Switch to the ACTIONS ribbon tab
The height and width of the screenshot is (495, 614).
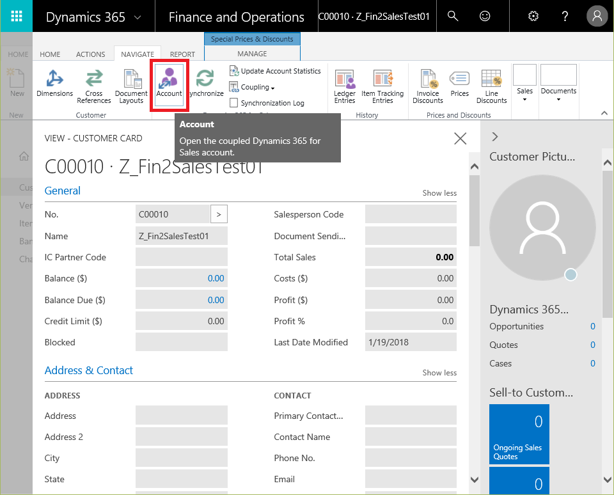pyautogui.click(x=90, y=54)
